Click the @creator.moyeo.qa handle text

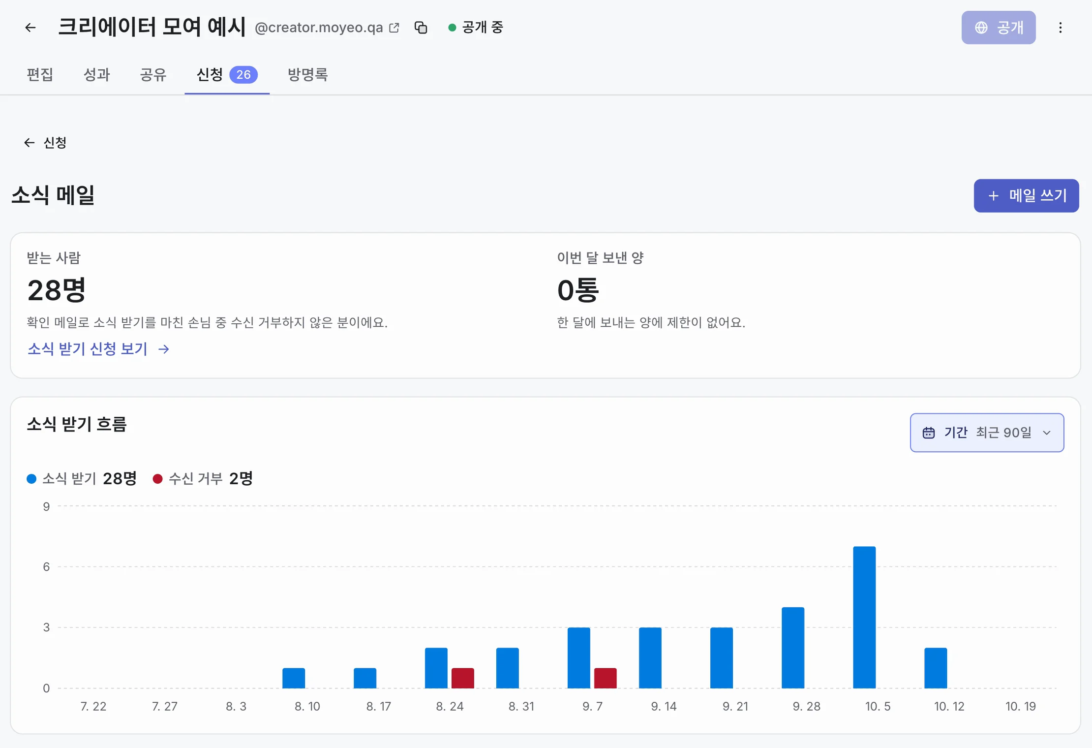pyautogui.click(x=319, y=28)
